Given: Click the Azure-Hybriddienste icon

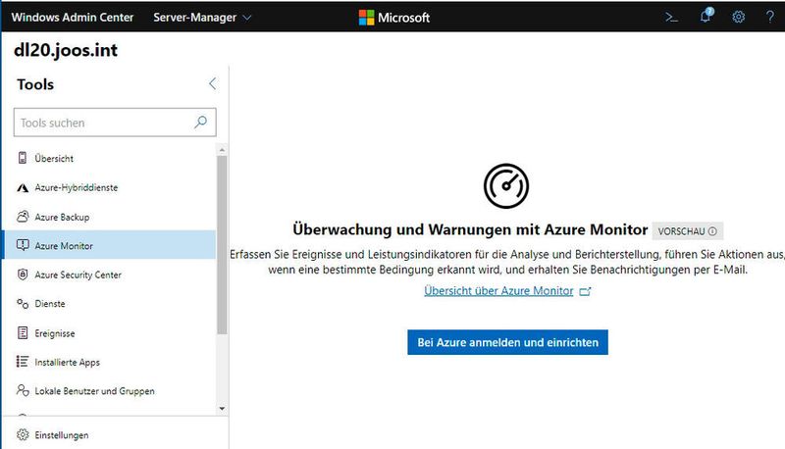Looking at the screenshot, I should tap(23, 187).
